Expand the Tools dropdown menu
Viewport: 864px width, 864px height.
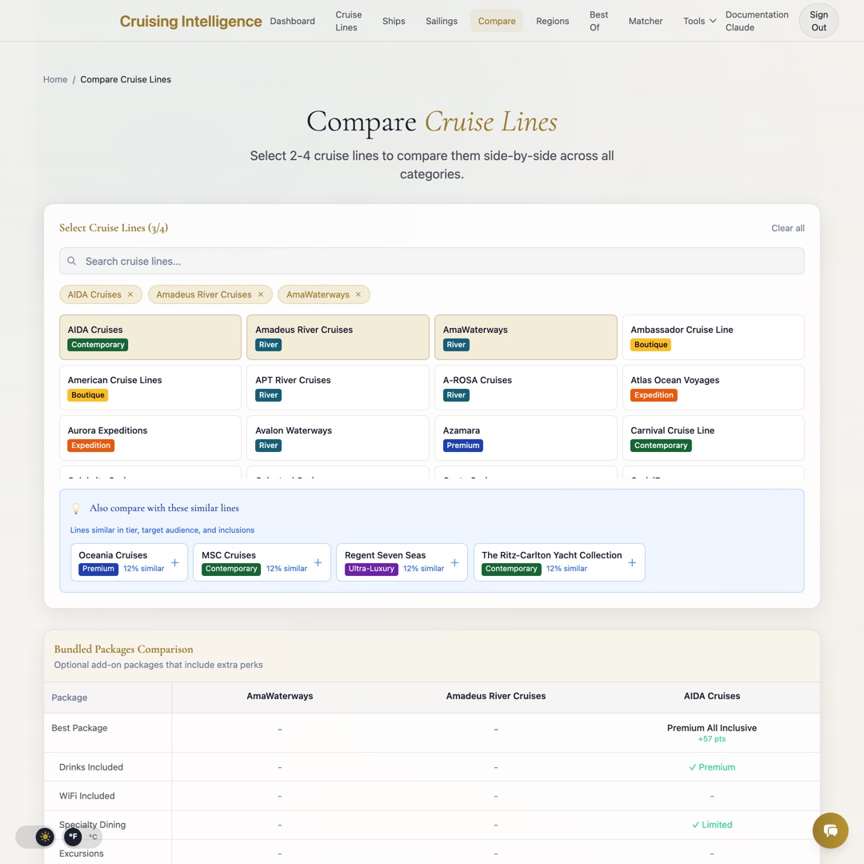coord(699,21)
